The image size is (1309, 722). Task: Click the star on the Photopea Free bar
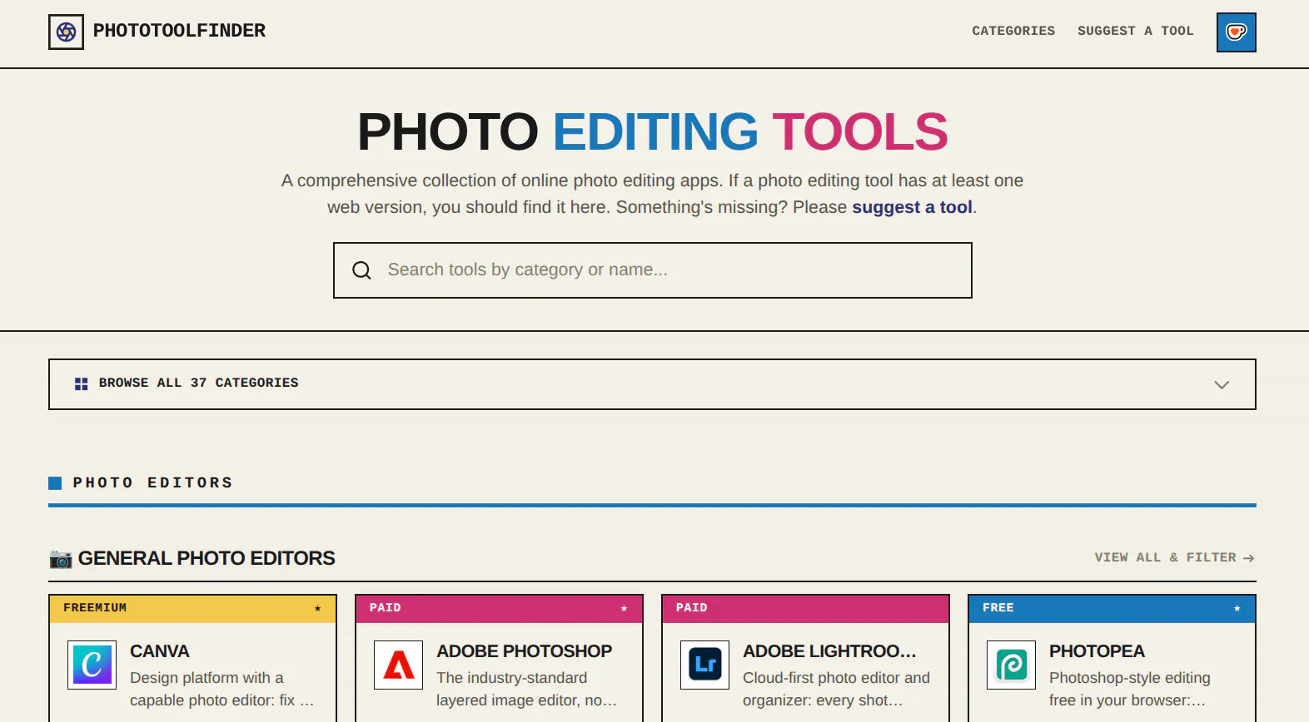(1237, 609)
